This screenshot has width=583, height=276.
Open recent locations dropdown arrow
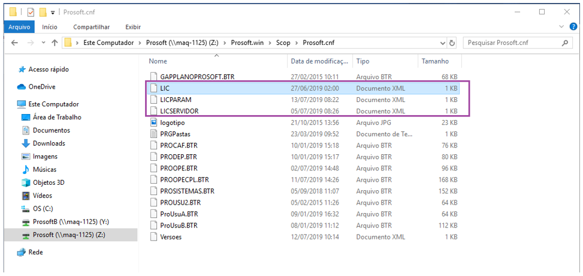44,43
